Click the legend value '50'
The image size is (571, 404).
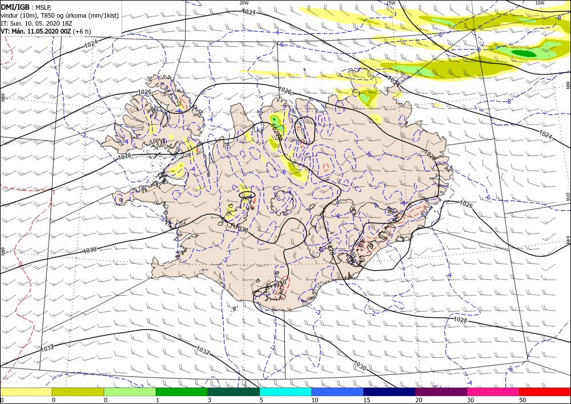click(x=522, y=400)
